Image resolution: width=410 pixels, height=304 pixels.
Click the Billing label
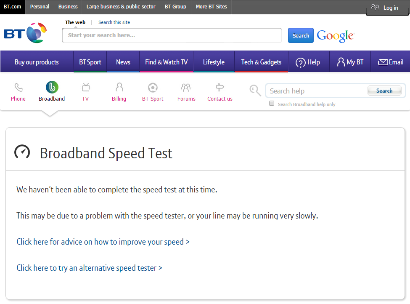pos(119,99)
